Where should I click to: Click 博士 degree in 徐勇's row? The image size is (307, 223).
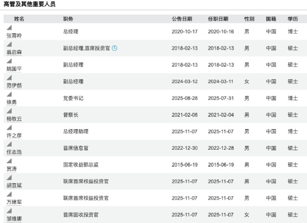pyautogui.click(x=292, y=98)
